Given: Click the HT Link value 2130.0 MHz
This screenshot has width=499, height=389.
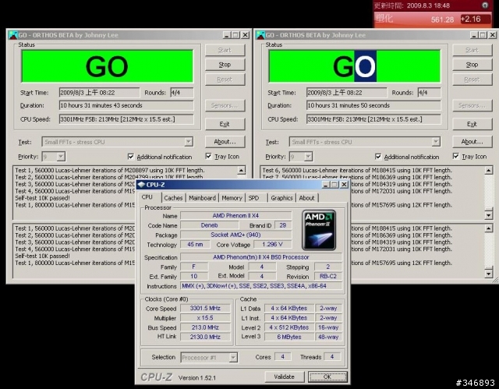Looking at the screenshot, I should [x=205, y=337].
